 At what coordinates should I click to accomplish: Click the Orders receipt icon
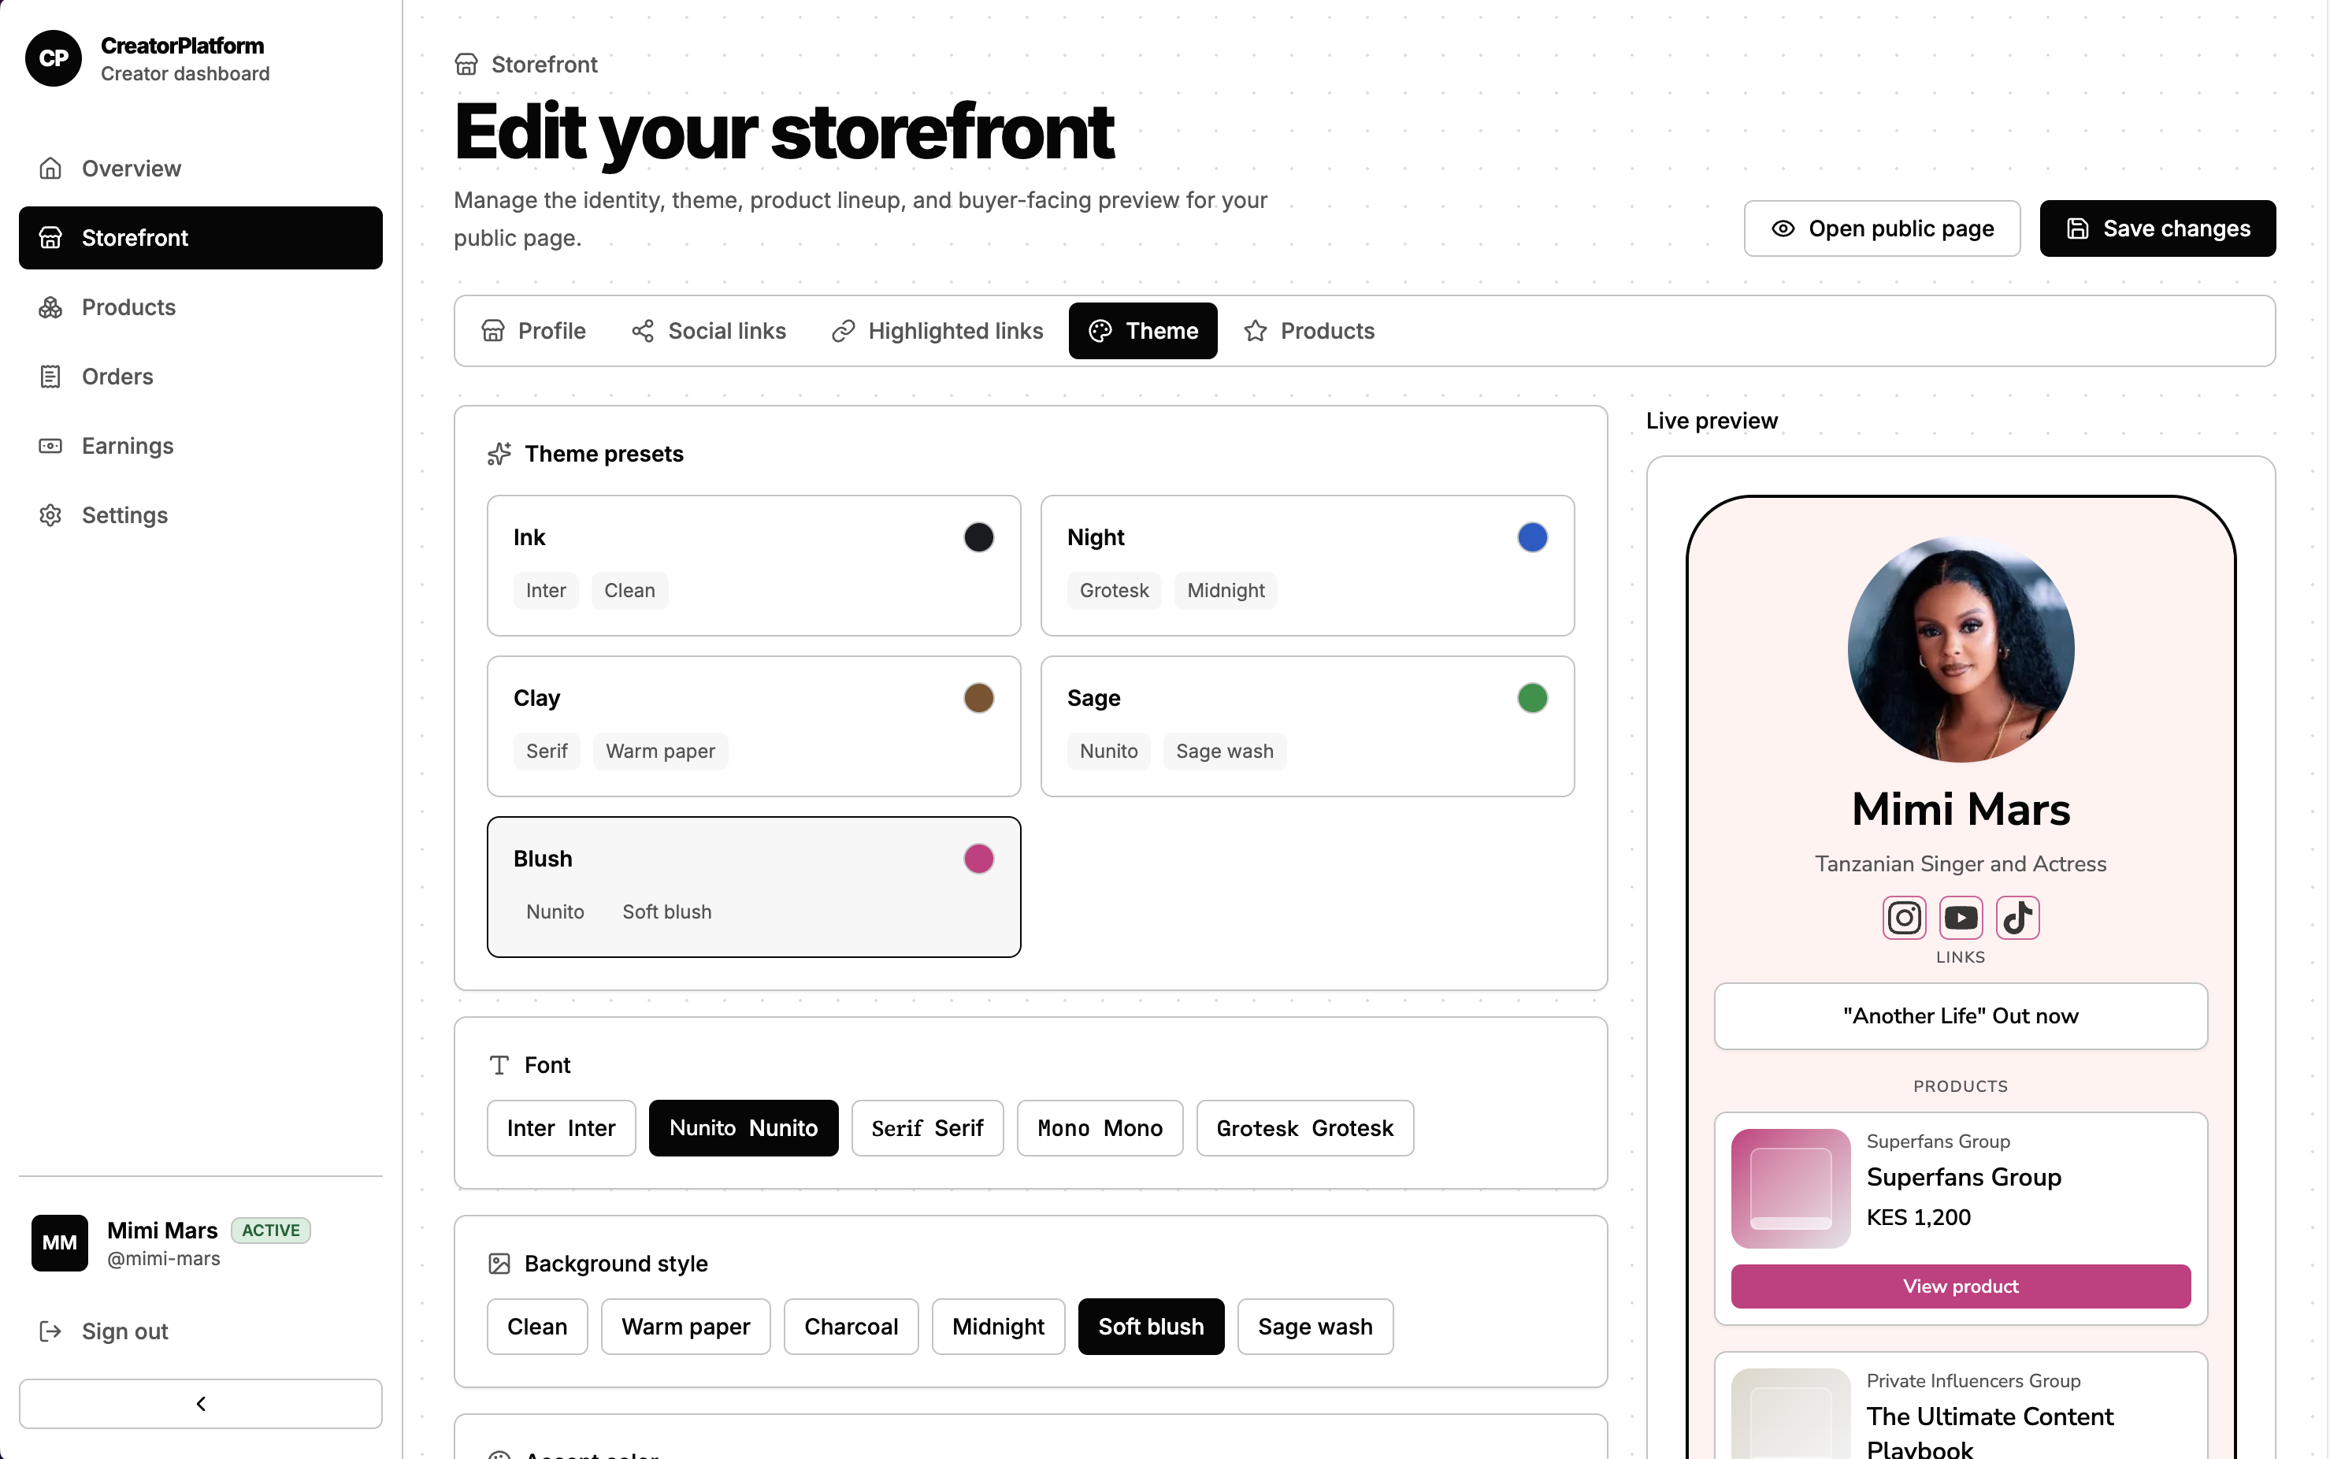(x=50, y=377)
